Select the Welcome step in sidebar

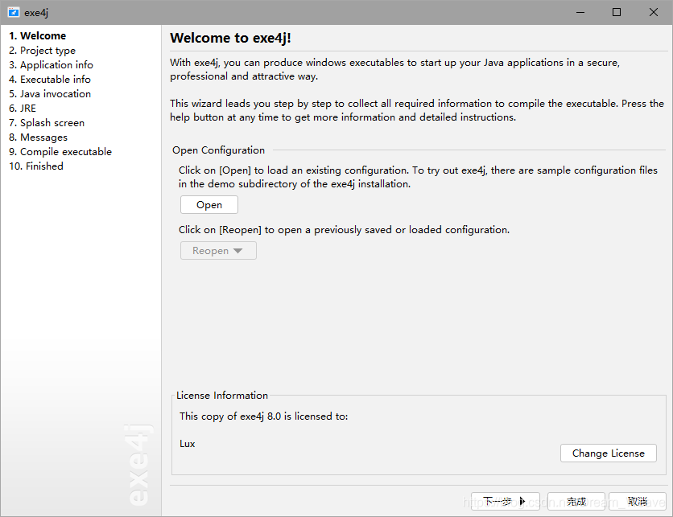point(38,36)
